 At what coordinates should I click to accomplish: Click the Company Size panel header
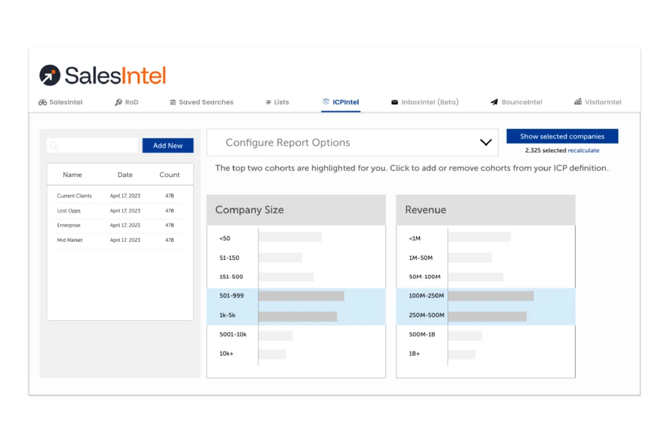[296, 210]
